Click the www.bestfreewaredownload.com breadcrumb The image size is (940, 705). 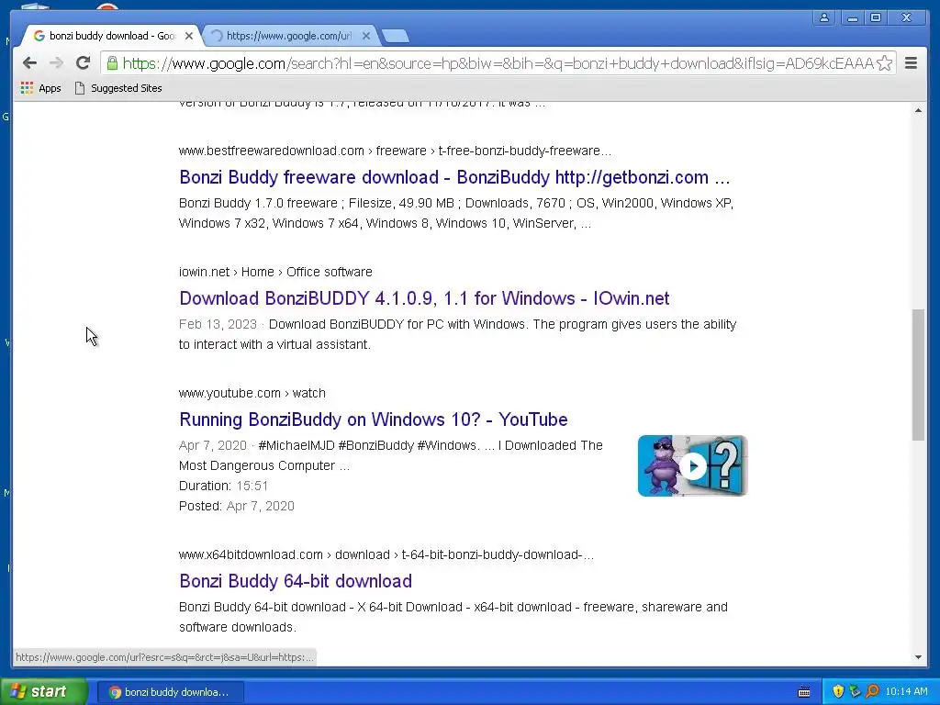pos(395,151)
